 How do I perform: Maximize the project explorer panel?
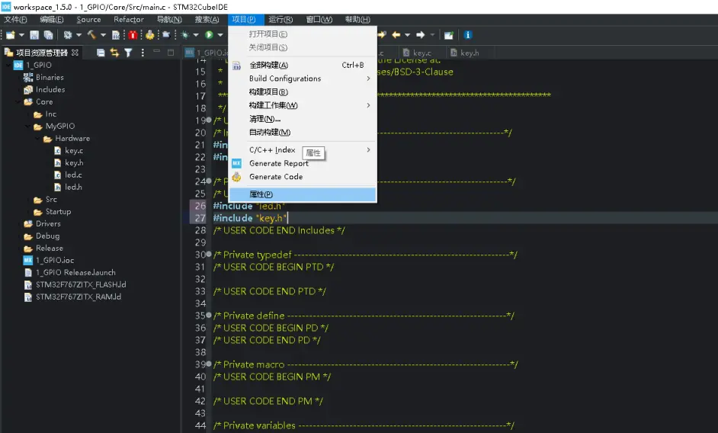click(x=171, y=53)
